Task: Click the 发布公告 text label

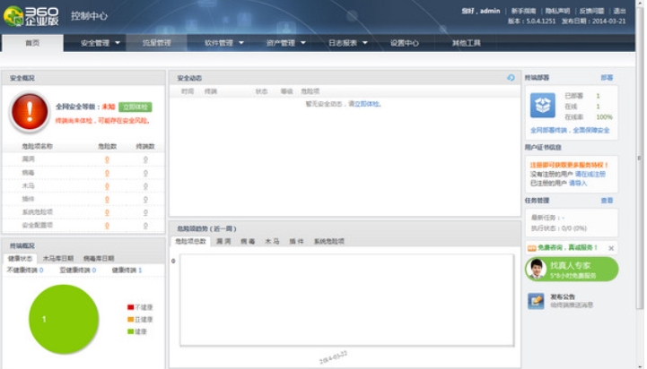Action: 563,296
